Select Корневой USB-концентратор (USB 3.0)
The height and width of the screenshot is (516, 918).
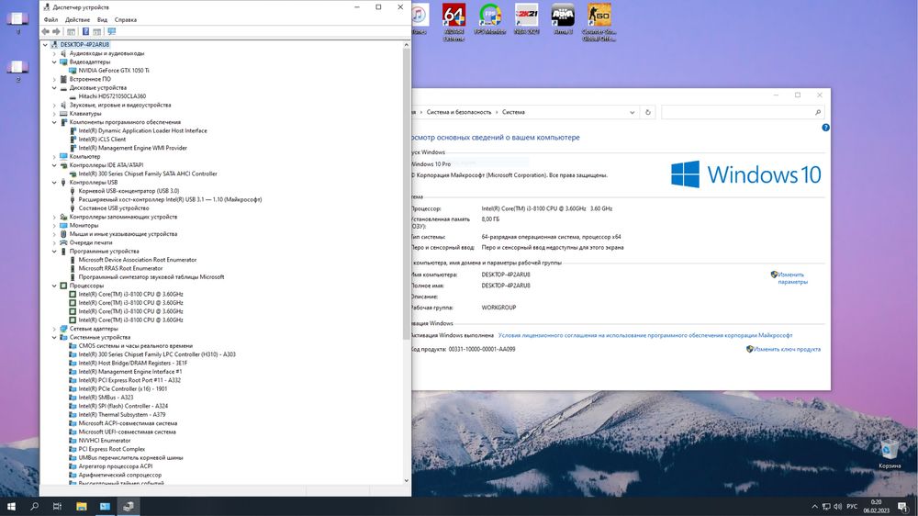(x=129, y=191)
